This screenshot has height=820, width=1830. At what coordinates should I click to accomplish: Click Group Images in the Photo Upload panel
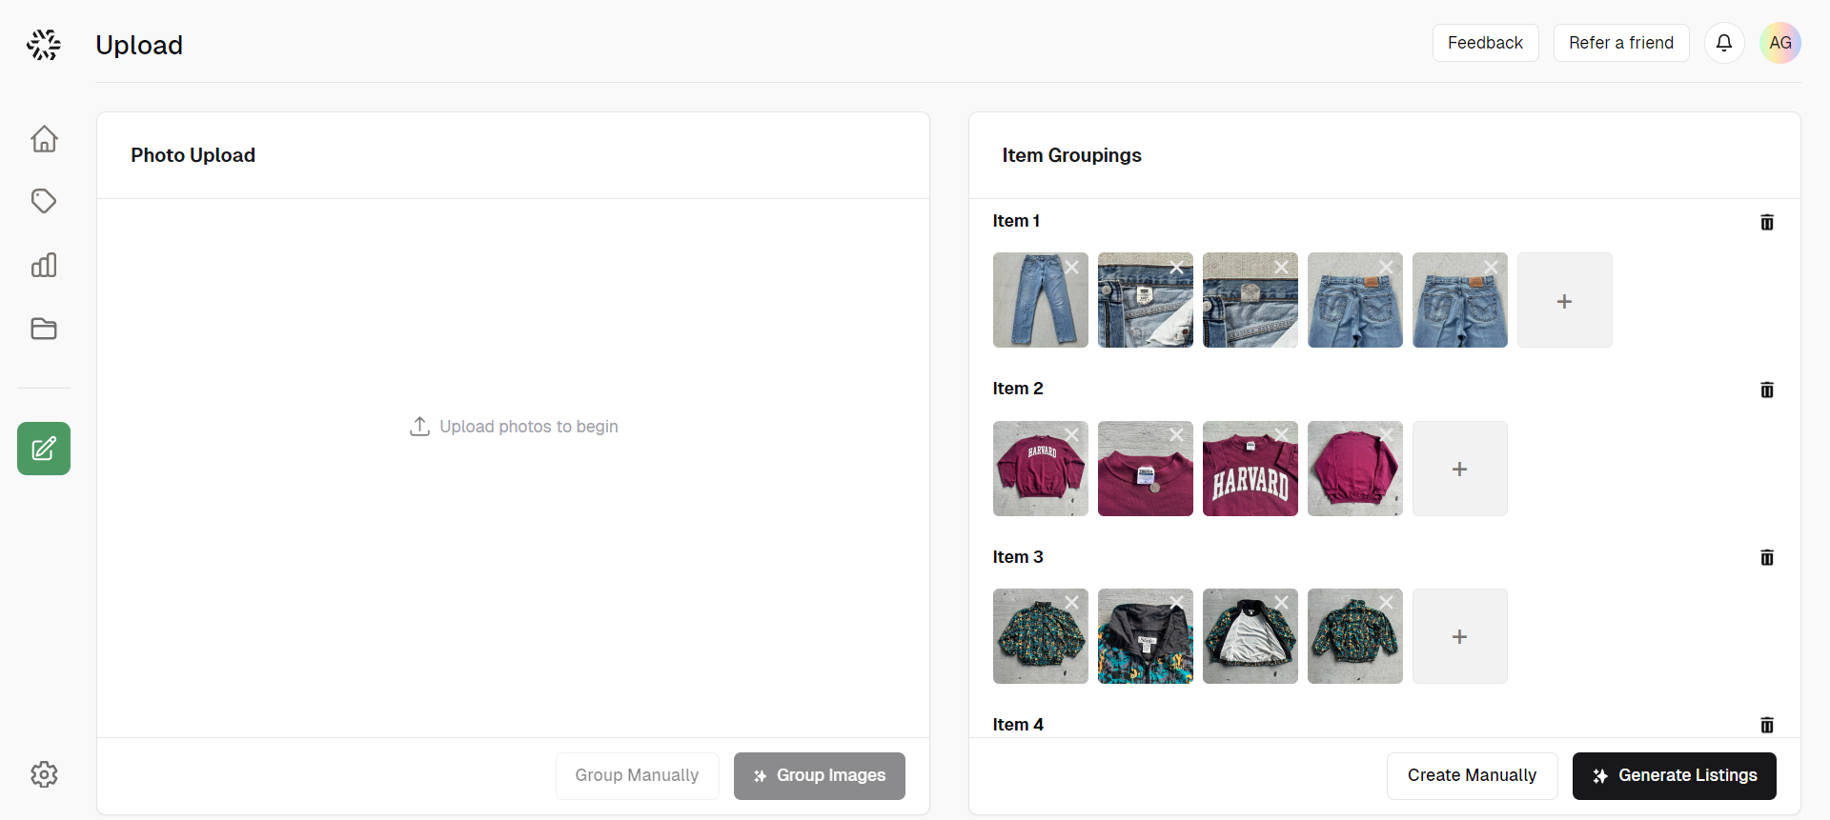click(x=819, y=775)
